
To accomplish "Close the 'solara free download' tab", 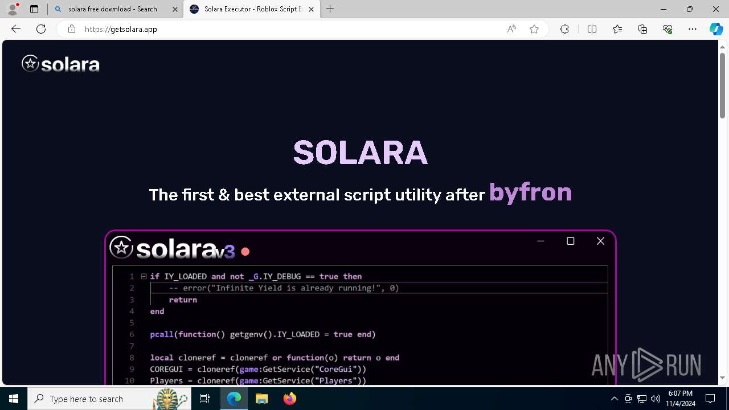I will pyautogui.click(x=175, y=9).
